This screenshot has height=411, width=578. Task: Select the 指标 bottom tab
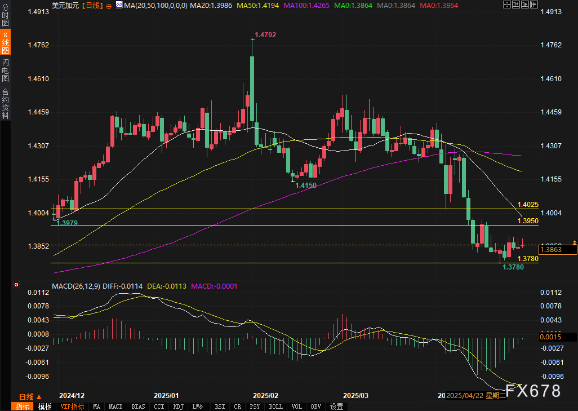coord(23,406)
